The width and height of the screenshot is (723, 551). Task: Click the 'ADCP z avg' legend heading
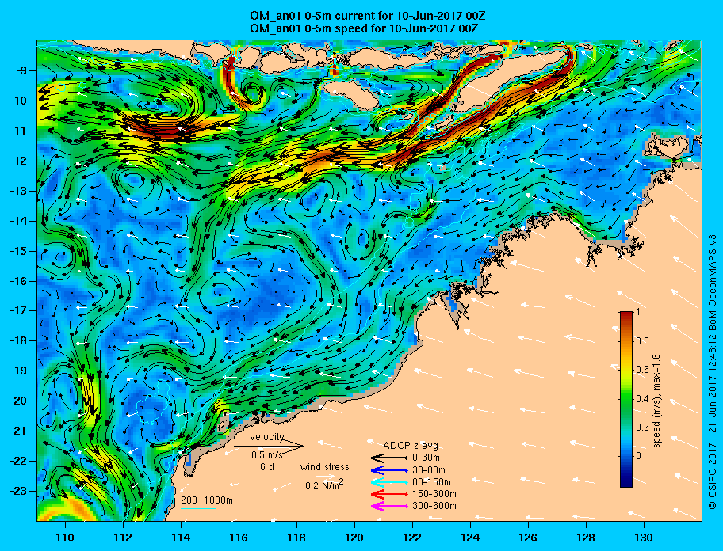coord(411,446)
